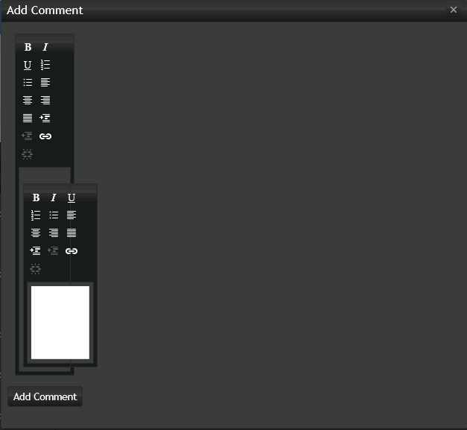Submit with the Add Comment button
The width and height of the screenshot is (467, 430).
[45, 396]
